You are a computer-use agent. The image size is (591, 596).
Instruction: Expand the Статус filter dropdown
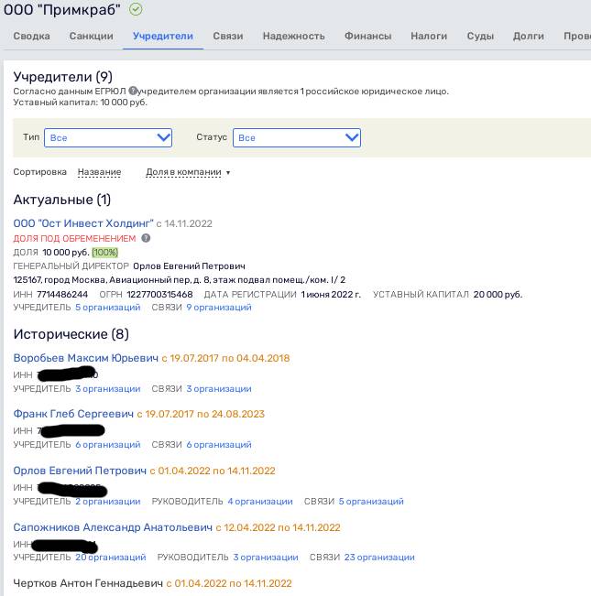(x=297, y=137)
